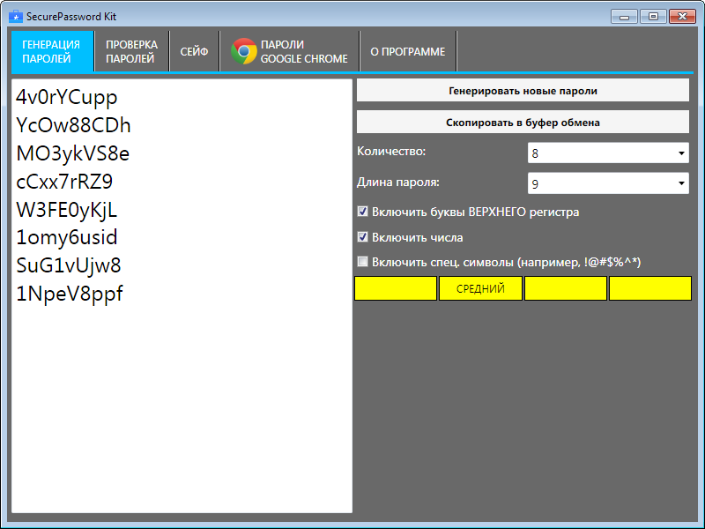Click the Google Chrome logo icon

[244, 51]
